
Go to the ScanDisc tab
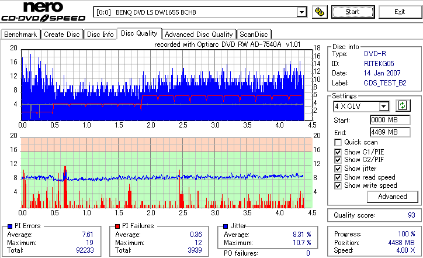[x=254, y=35]
